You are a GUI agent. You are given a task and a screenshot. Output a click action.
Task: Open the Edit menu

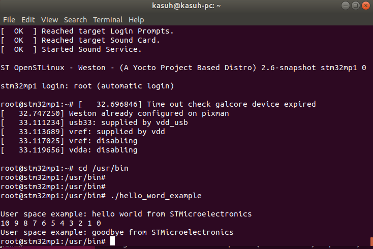[x=28, y=20]
